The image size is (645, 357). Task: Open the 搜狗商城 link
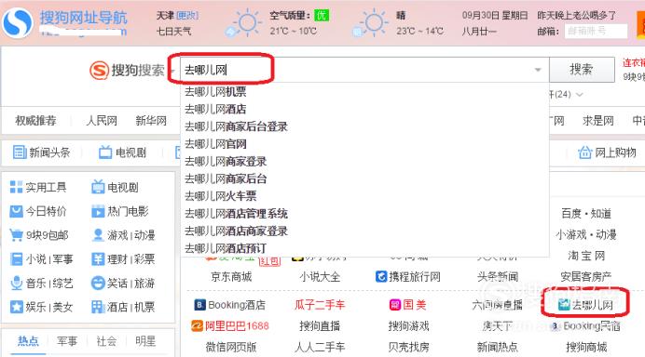pos(586,348)
